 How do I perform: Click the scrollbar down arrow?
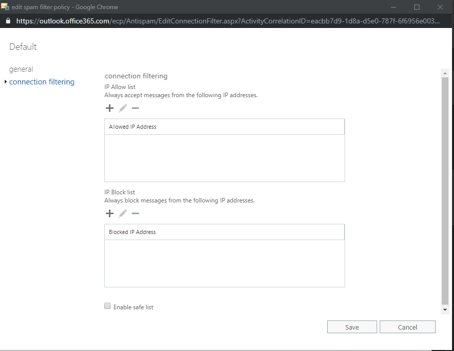click(444, 309)
